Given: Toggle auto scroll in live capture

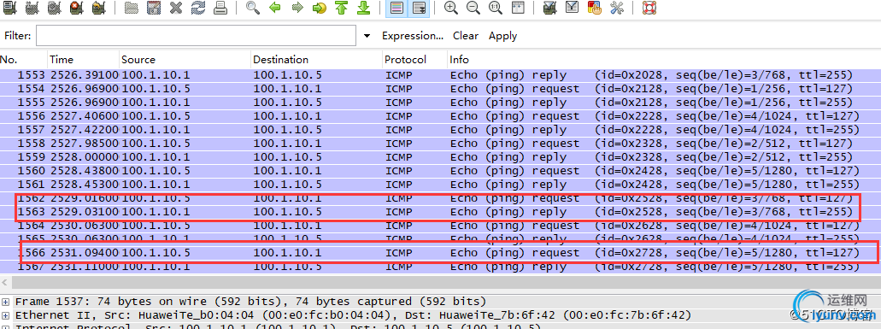Looking at the screenshot, I should [x=419, y=8].
